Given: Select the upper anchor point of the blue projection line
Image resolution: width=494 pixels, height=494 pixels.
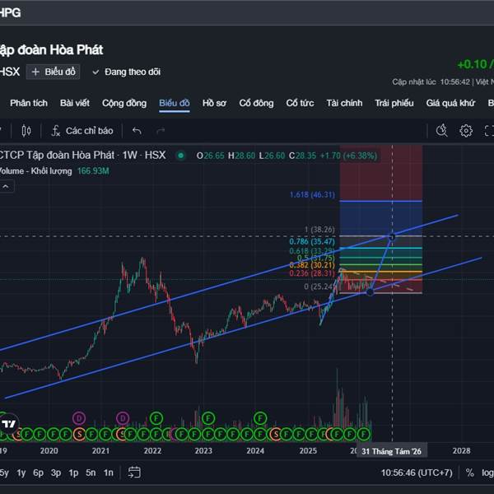Looking at the screenshot, I should pyautogui.click(x=392, y=237).
